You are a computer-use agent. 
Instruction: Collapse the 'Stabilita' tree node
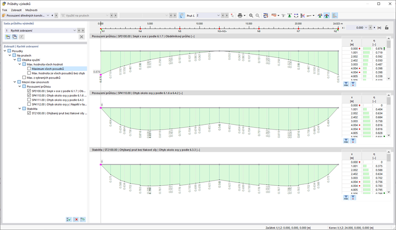[x=20, y=109]
